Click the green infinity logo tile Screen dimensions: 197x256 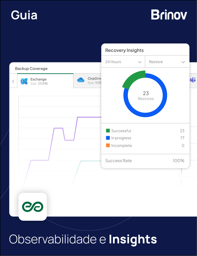pos(33,207)
